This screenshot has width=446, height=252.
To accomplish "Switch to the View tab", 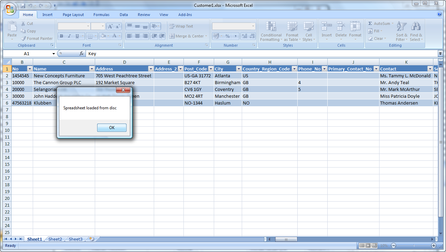I will pyautogui.click(x=164, y=15).
